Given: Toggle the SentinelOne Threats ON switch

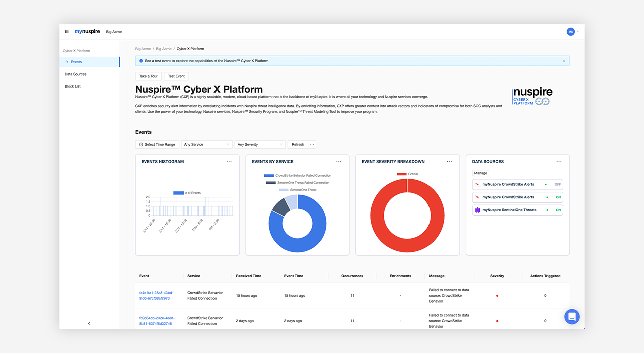Looking at the screenshot, I should (558, 210).
